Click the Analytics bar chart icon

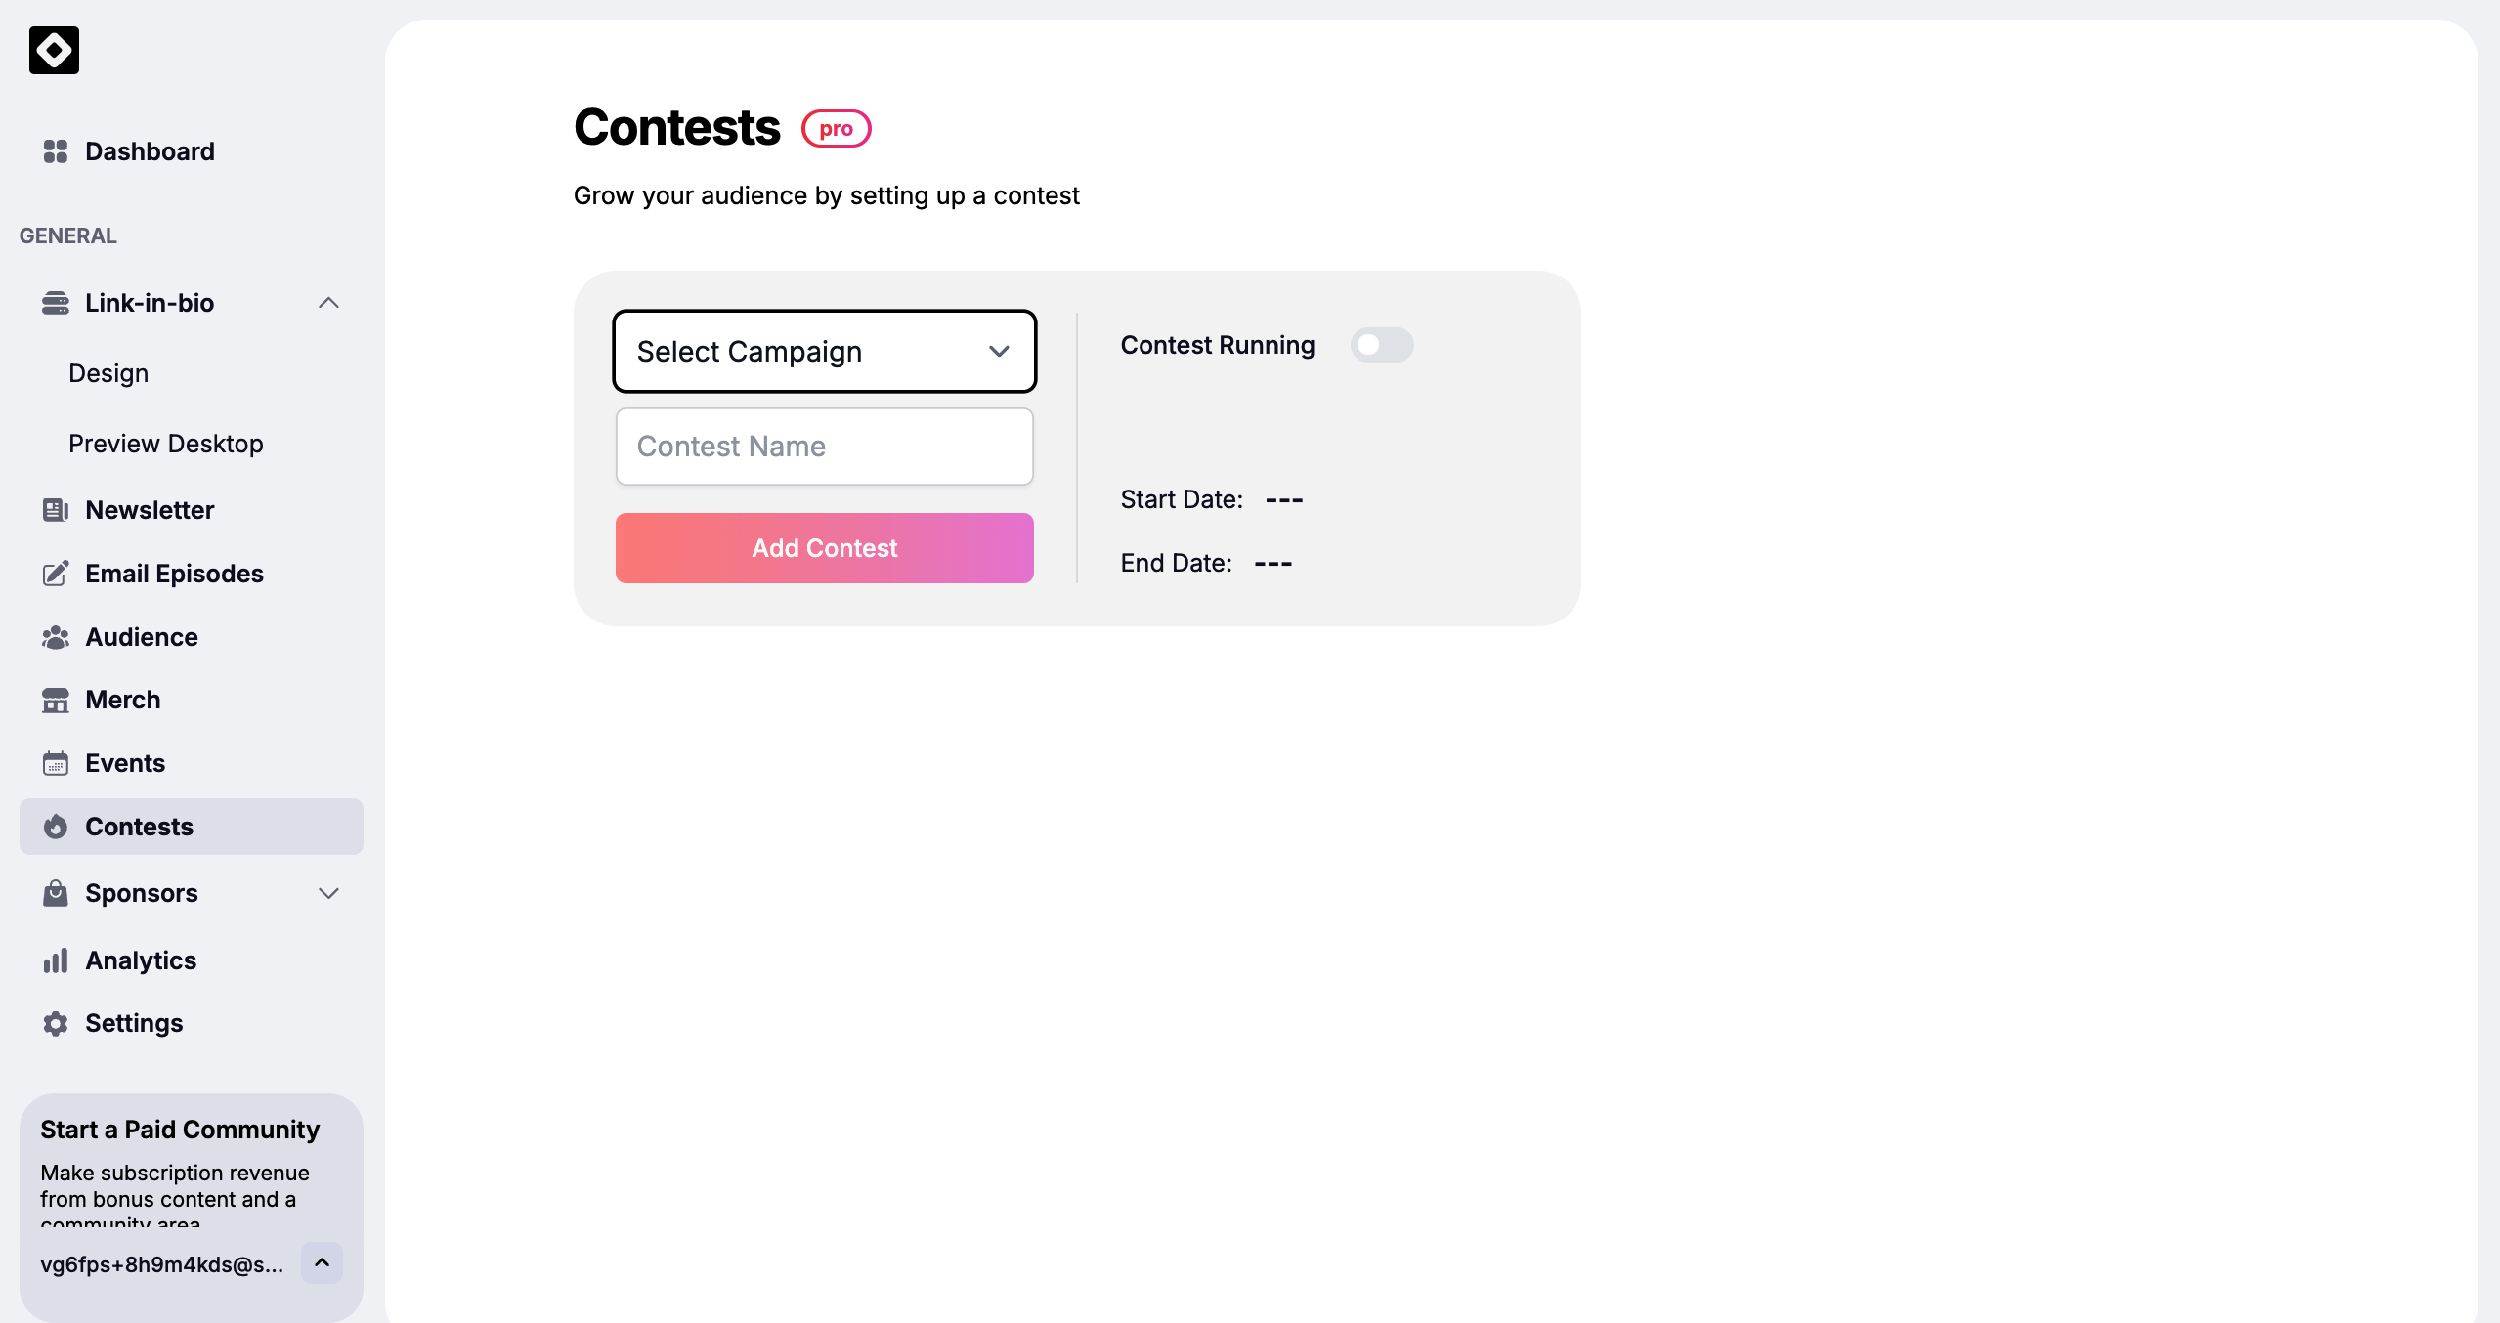coord(56,960)
